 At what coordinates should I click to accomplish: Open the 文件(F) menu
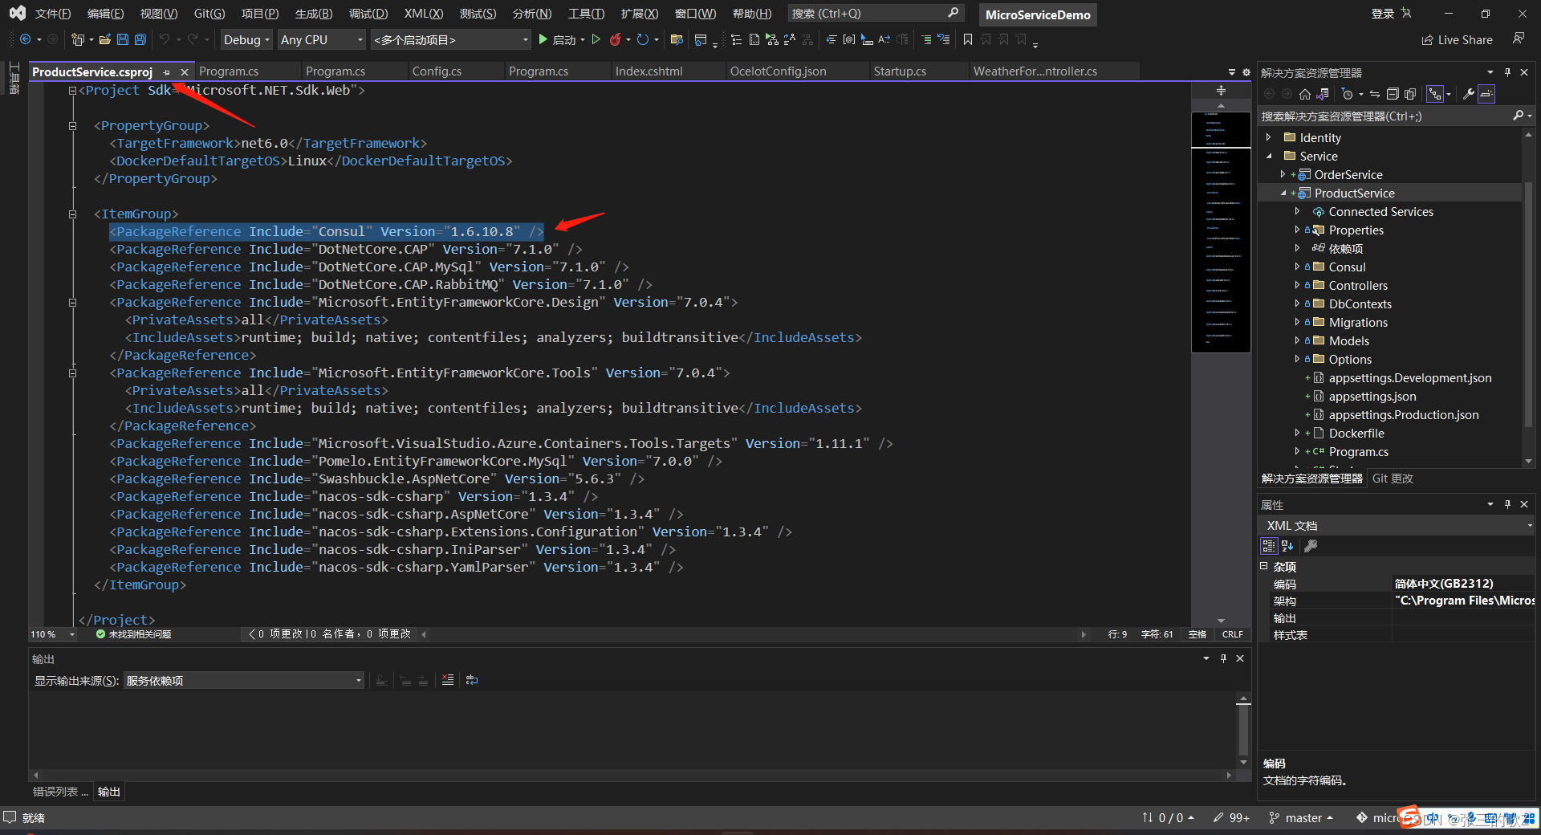click(x=53, y=14)
